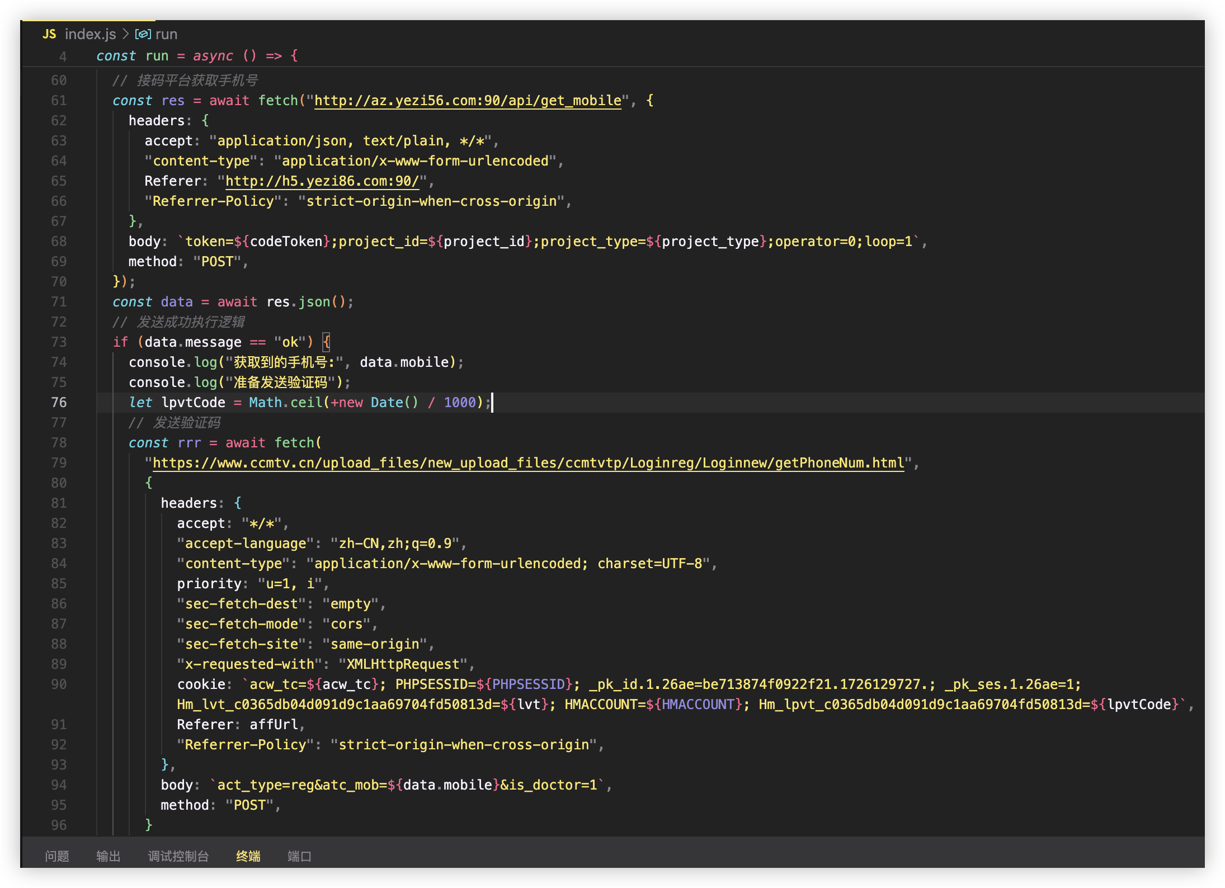Screen dimensions: 1225x888
Task: Click the sticky scroll line 'const run = async'
Action: tap(197, 56)
